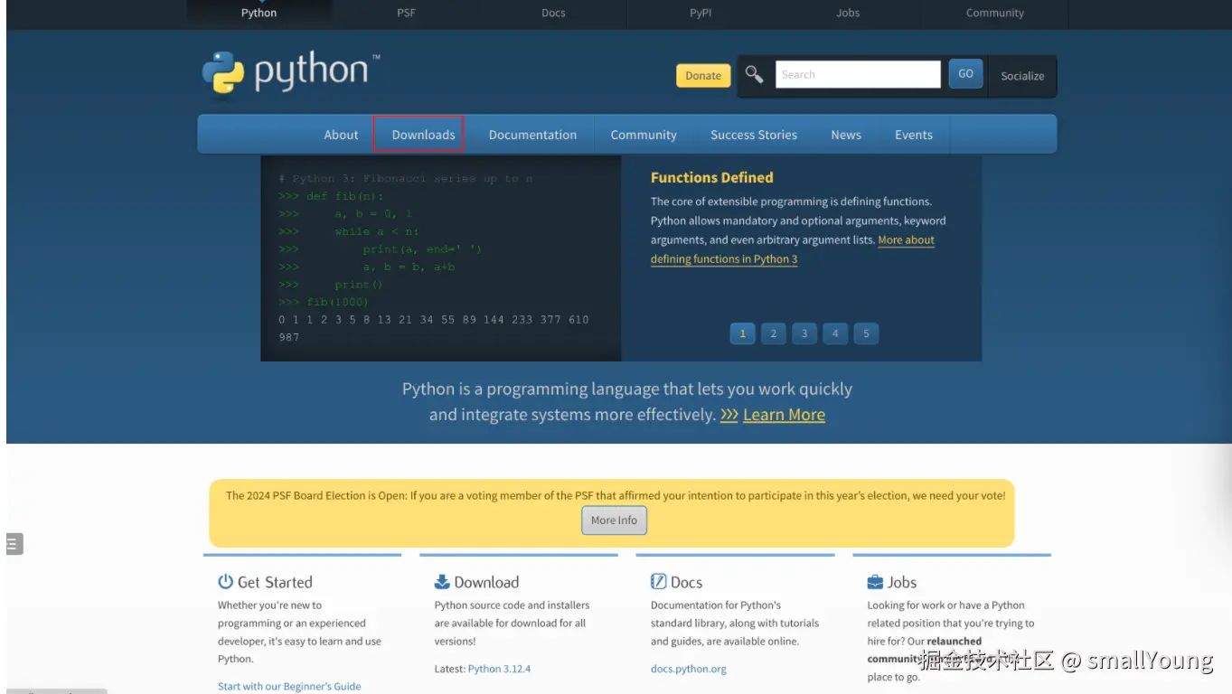Switch to slide 5 of the carousel
This screenshot has height=694, width=1232.
coord(865,333)
